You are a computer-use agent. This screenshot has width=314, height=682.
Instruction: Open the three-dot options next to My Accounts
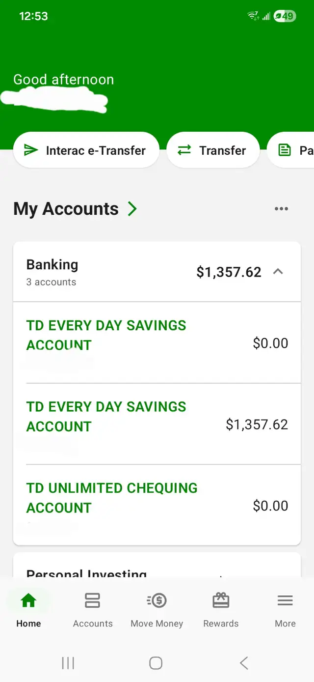[281, 208]
